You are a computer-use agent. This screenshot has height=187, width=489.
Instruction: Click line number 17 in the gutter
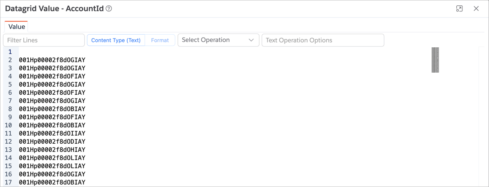(9, 183)
